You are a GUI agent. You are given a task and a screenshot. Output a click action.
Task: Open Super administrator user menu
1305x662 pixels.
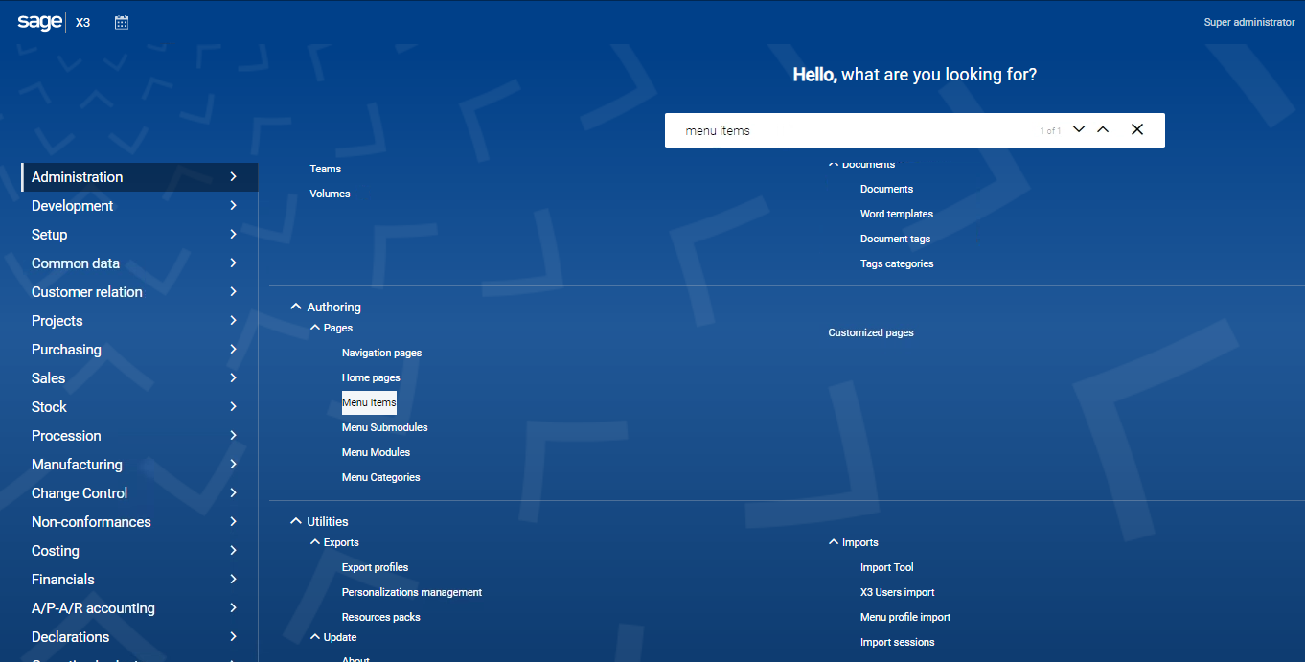click(1248, 22)
